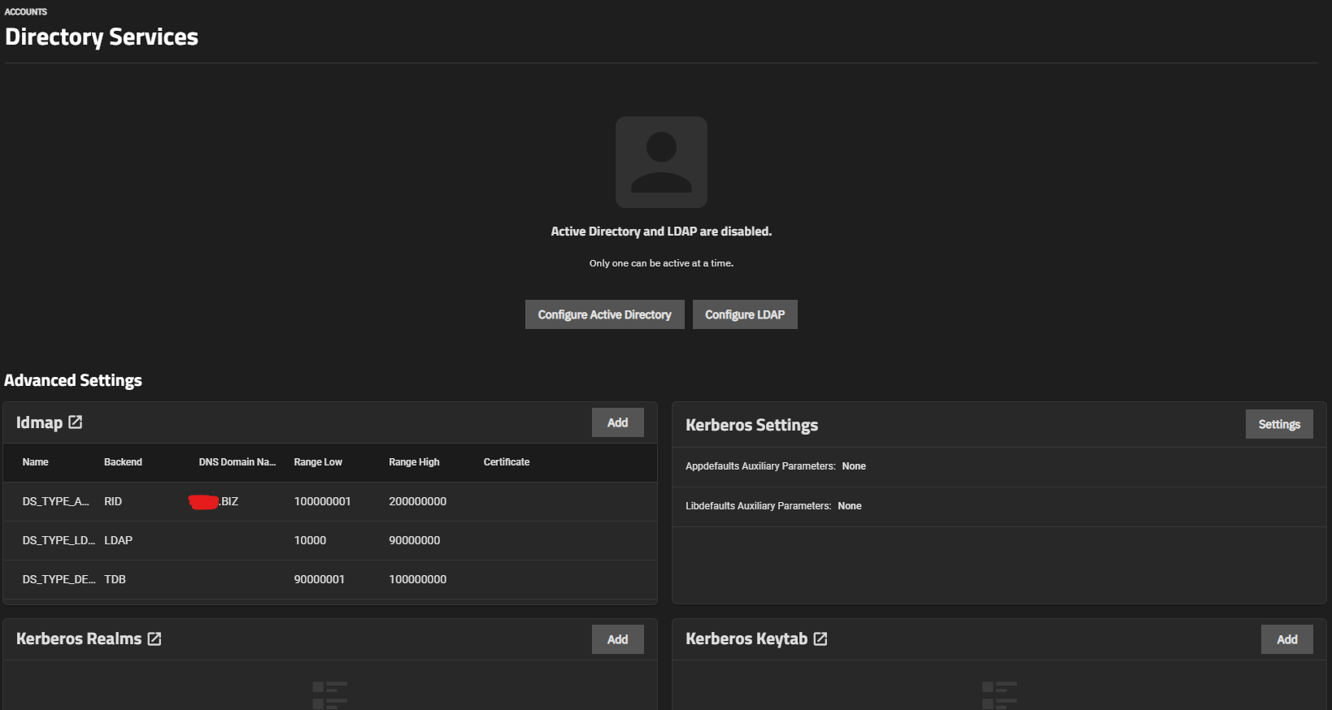Click Configure Active Directory button
The width and height of the screenshot is (1332, 710).
coord(604,314)
